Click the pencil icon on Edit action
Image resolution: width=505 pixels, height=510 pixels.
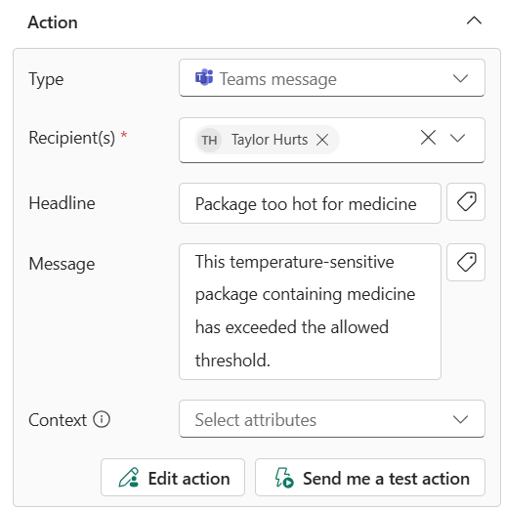(129, 478)
